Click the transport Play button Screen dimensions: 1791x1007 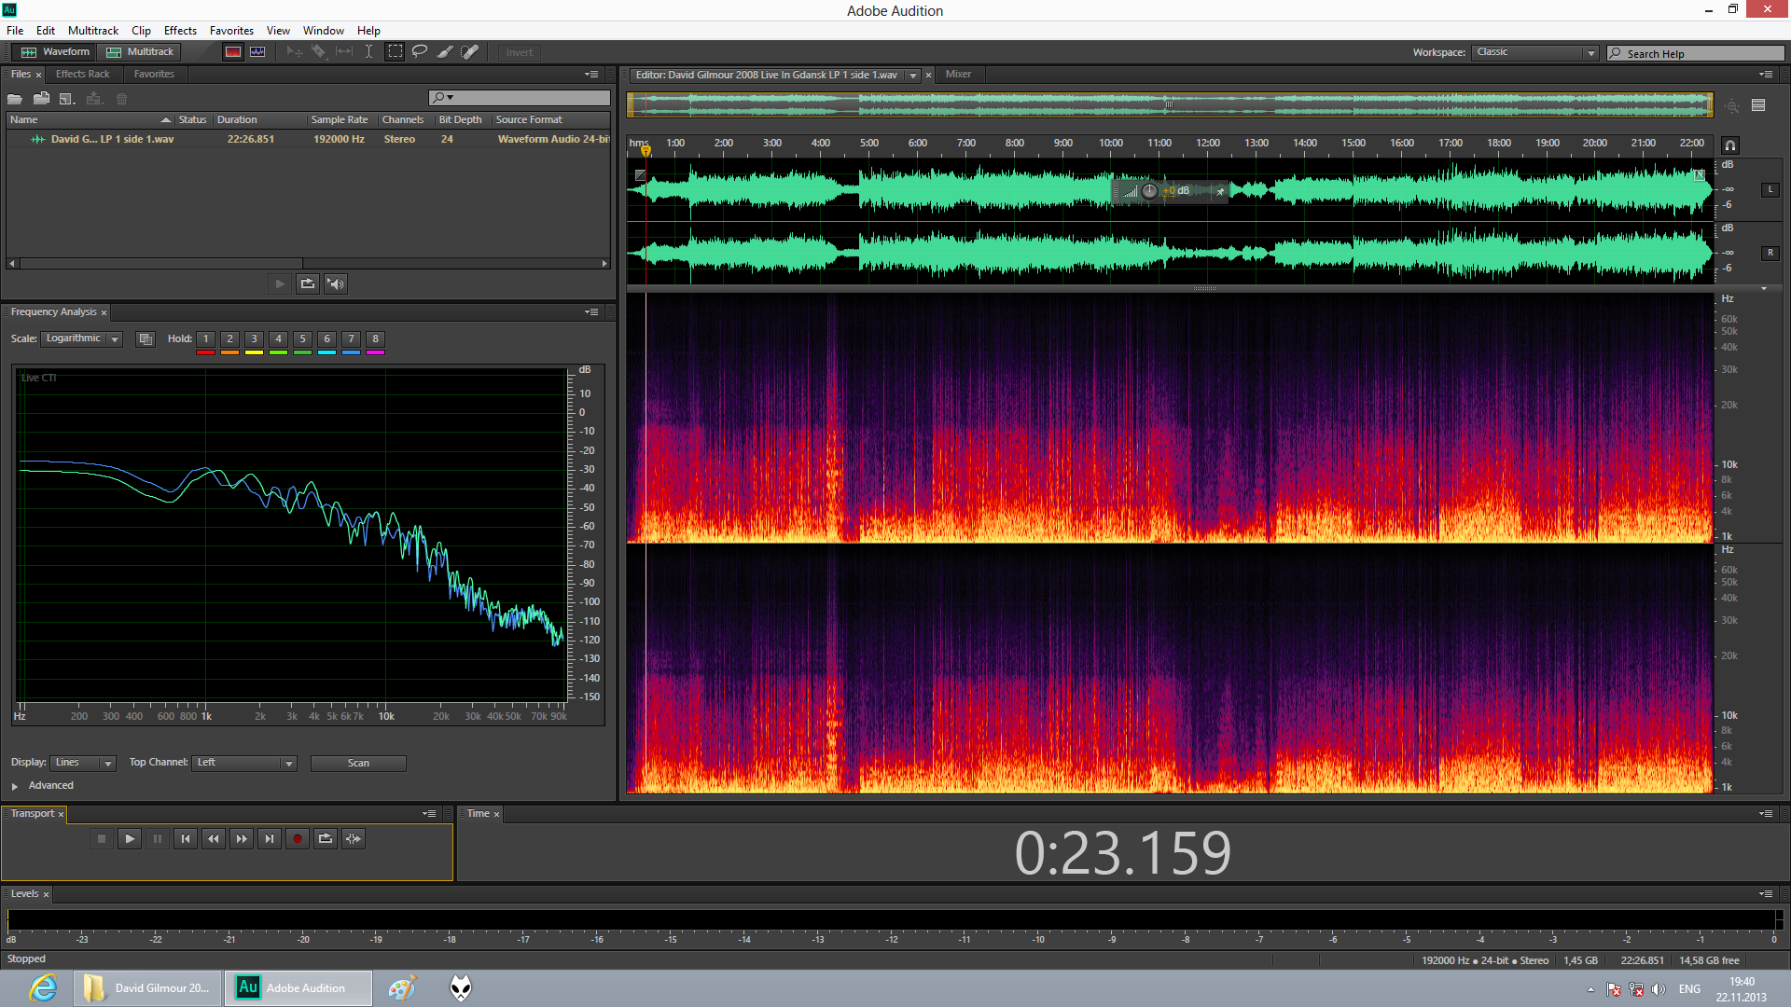coord(130,839)
